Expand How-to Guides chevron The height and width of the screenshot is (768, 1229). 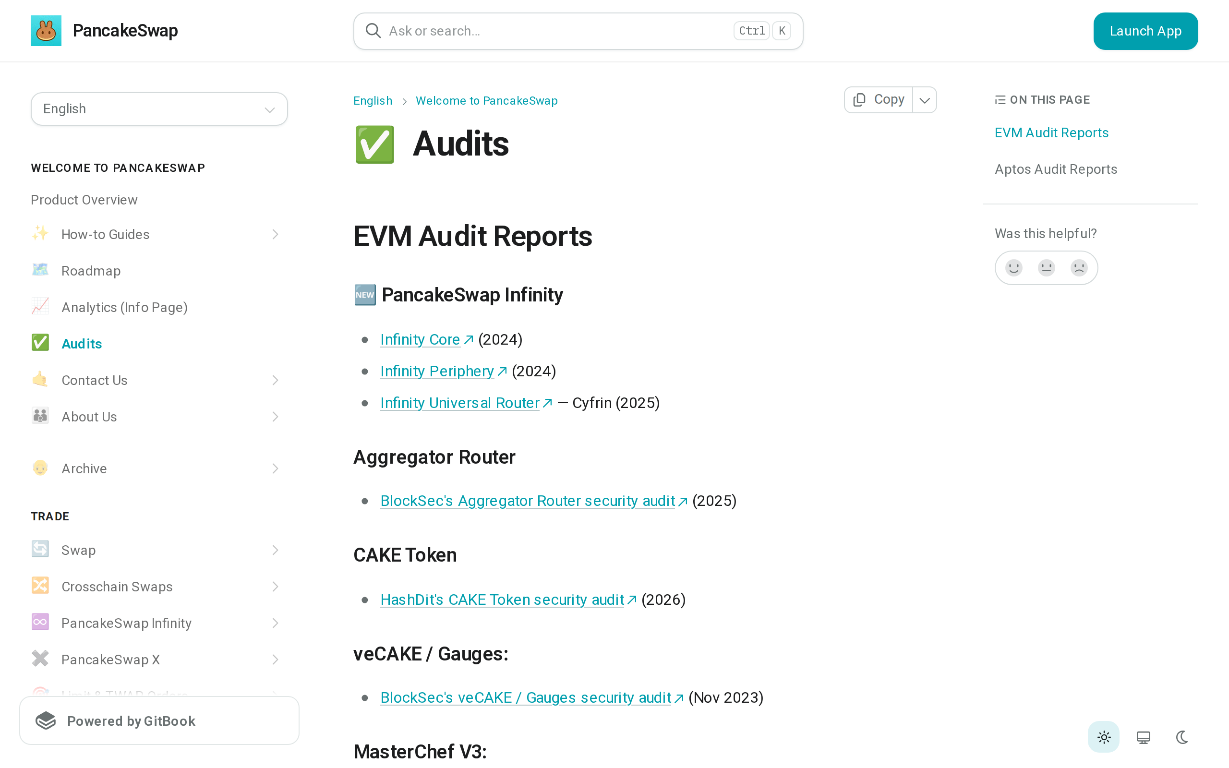pyautogui.click(x=275, y=234)
